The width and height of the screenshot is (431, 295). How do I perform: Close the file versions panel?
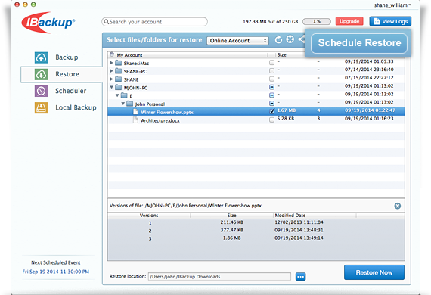(x=398, y=206)
